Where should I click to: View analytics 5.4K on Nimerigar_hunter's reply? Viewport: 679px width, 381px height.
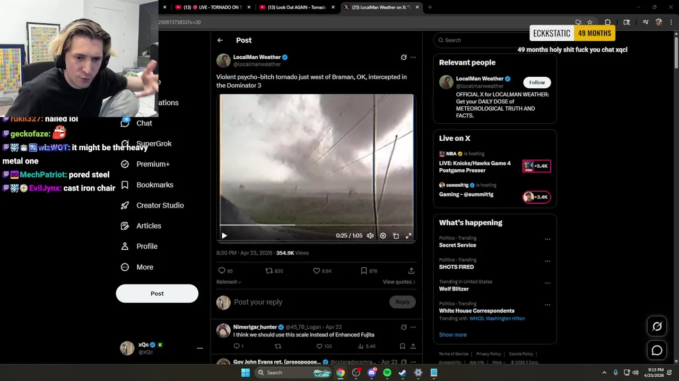[367, 347]
